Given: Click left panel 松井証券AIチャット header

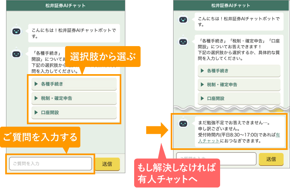Looking at the screenshot, I should 65,6.
